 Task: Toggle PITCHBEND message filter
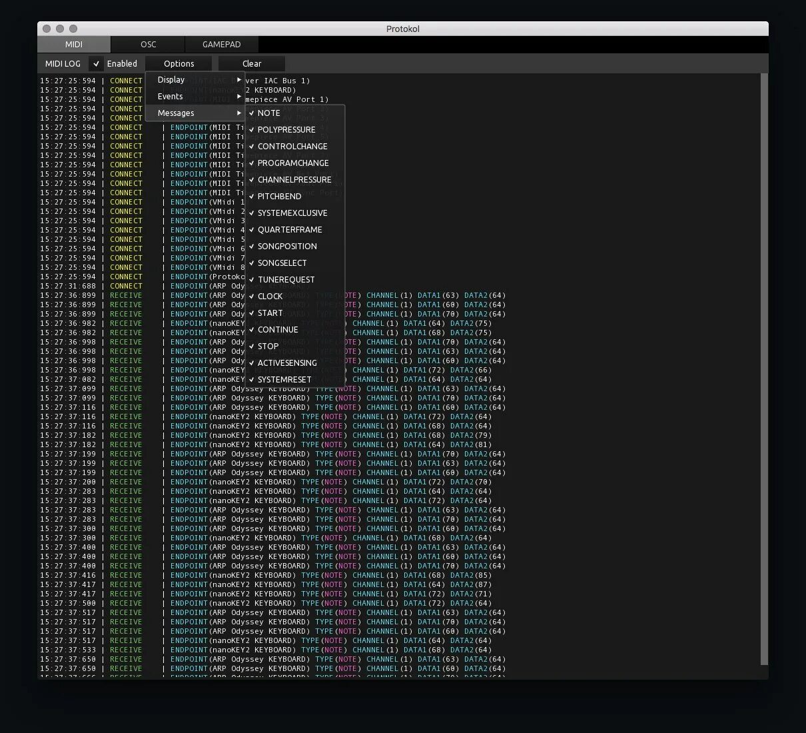295,197
